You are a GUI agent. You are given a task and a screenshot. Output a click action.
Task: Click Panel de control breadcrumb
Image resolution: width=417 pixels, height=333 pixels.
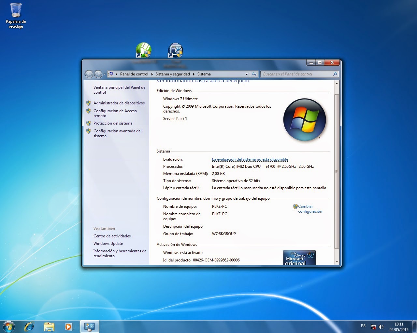(134, 74)
